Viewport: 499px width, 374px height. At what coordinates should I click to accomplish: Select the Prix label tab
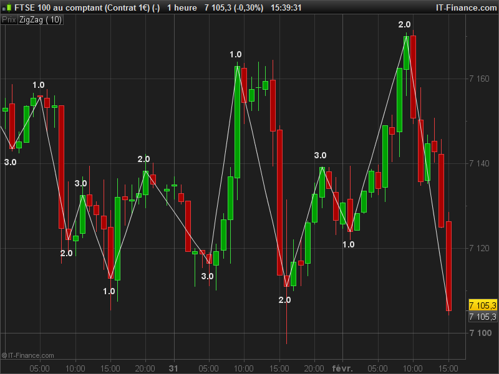9,20
